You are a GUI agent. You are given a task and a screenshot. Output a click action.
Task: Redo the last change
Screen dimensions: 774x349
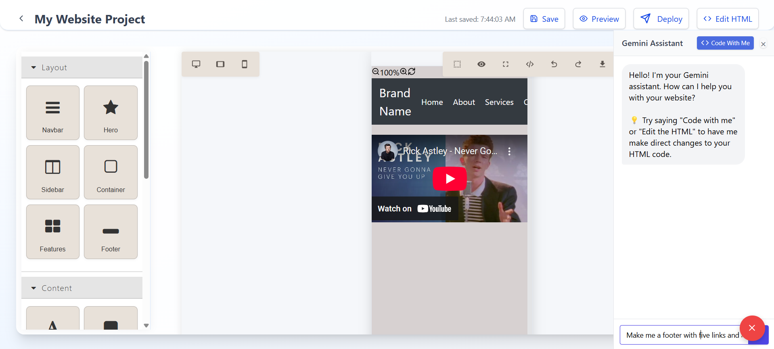(578, 64)
